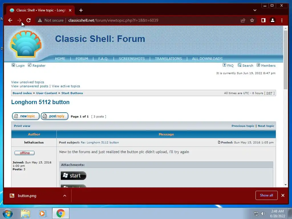The width and height of the screenshot is (292, 219).
Task: Reload the current page
Action: 29,20
